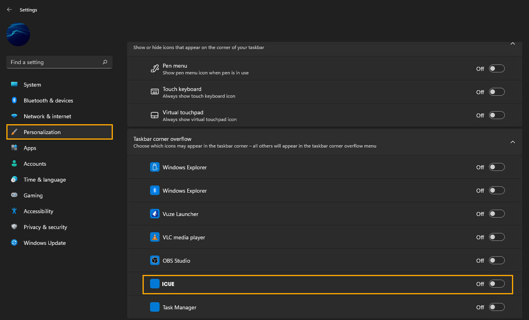
Task: Enable VLC media player tray icon toggle
Action: tap(497, 237)
